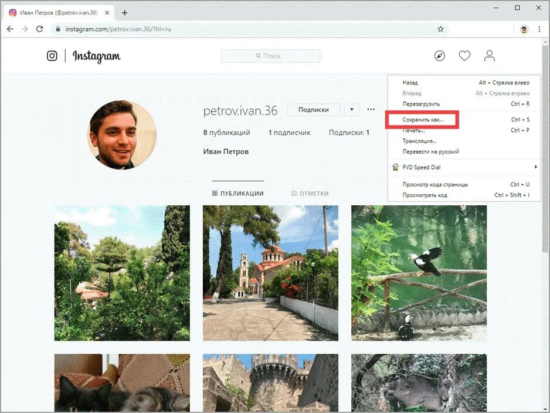The image size is (550, 413).
Task: Click the browser back arrow
Action: point(10,29)
